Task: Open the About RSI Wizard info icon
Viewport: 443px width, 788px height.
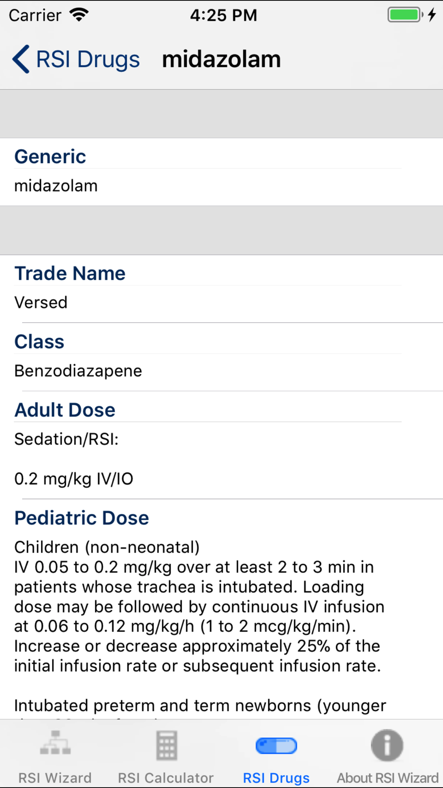Action: [387, 745]
